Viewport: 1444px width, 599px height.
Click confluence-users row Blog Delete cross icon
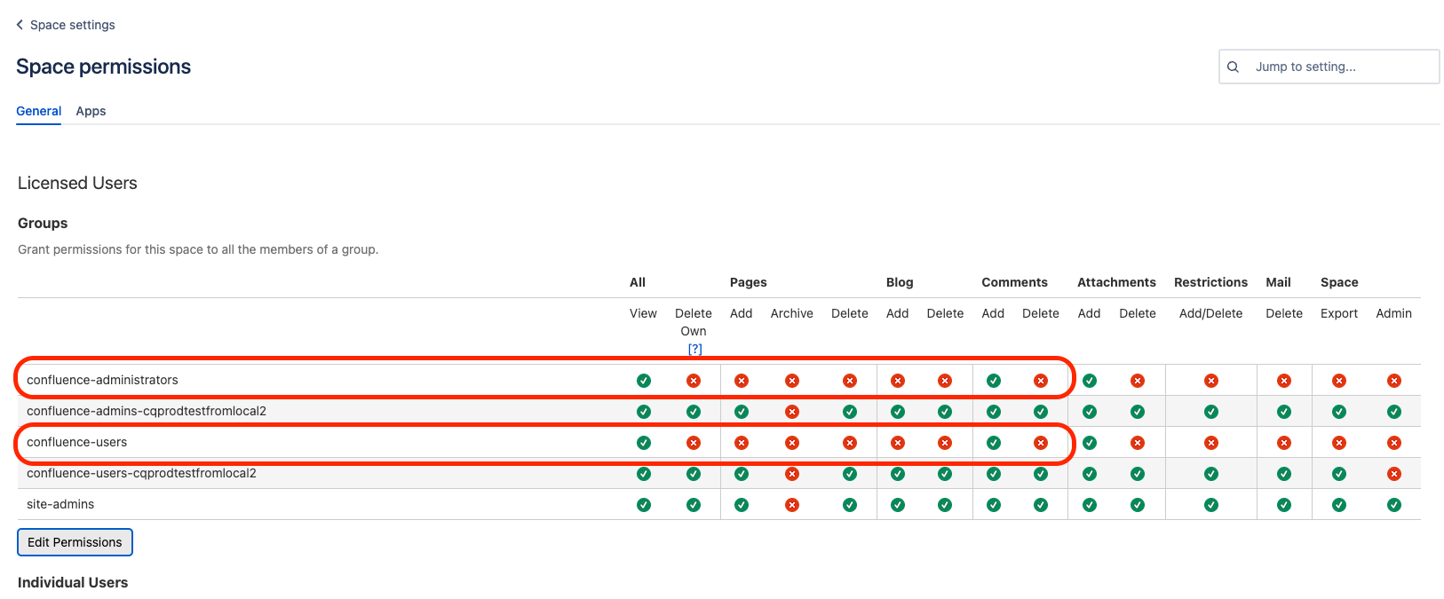tap(945, 443)
